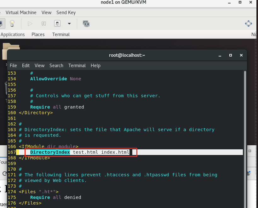Minimize the root@localhost terminal window
Screen dimensions: 258x208
tap(220, 56)
